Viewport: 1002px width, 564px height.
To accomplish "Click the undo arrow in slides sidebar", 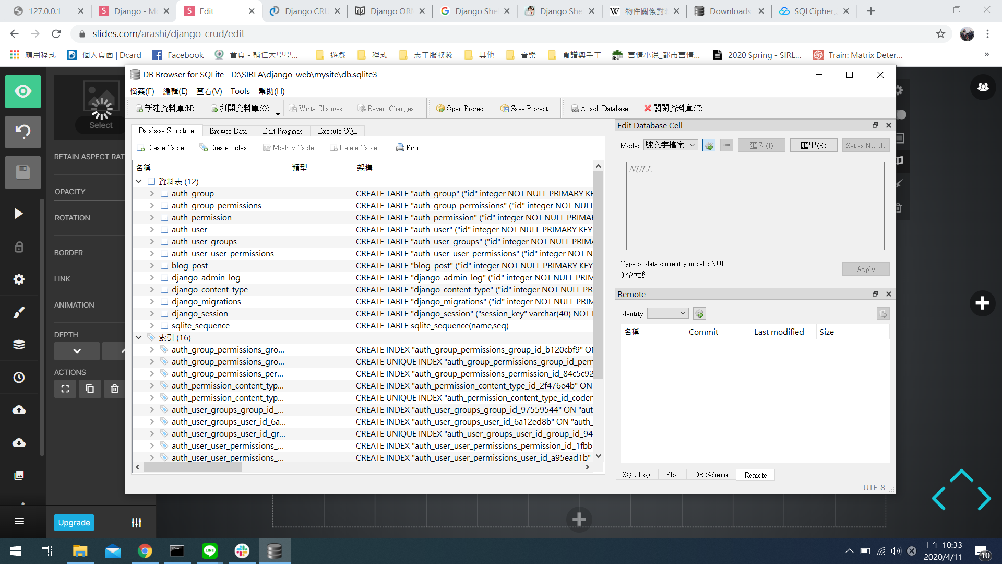I will pyautogui.click(x=23, y=132).
